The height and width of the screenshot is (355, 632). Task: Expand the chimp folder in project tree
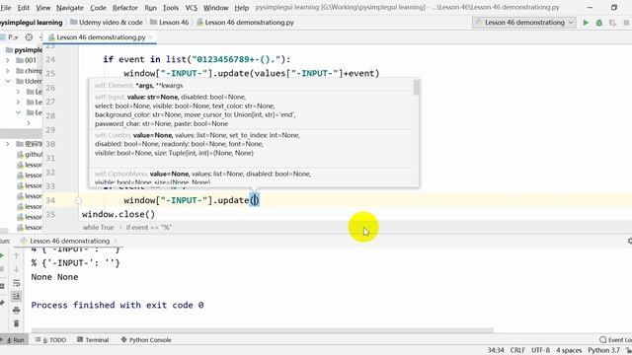point(8,71)
